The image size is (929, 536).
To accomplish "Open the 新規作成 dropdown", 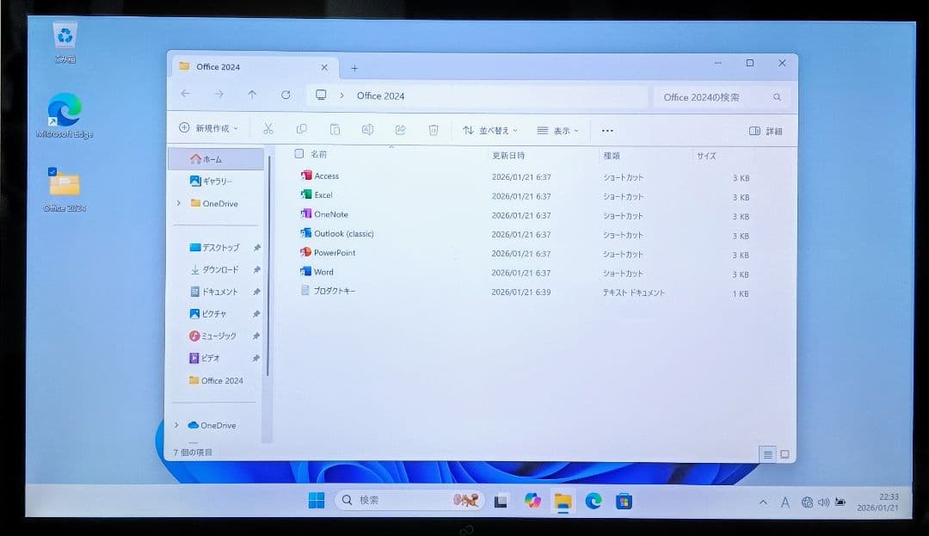I will (206, 126).
